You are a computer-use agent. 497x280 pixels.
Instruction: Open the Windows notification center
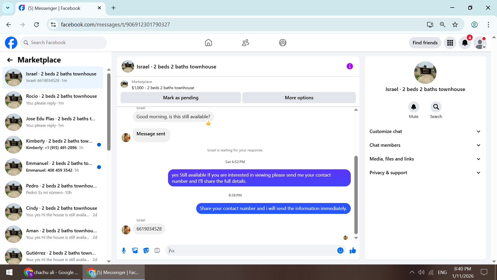(x=484, y=272)
